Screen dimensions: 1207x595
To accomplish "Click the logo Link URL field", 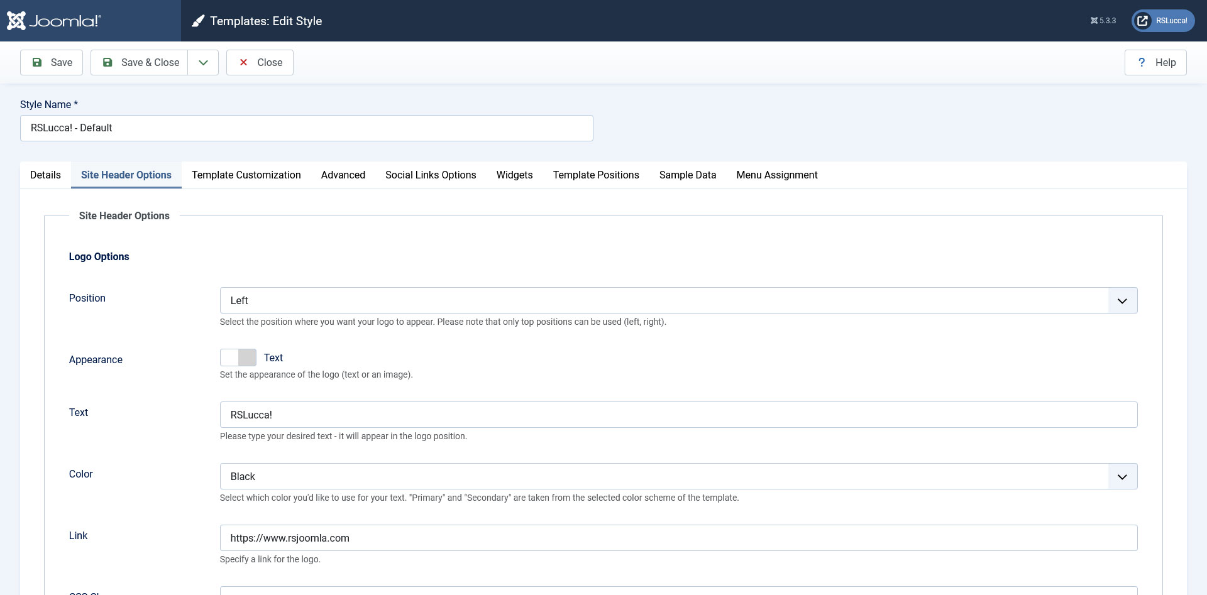I will click(678, 538).
